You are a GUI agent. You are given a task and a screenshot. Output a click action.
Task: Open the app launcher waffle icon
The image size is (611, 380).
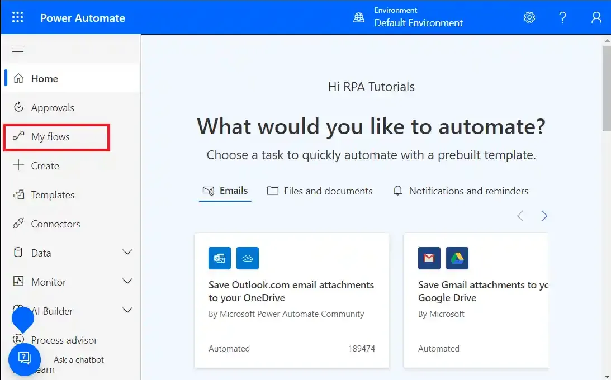coord(17,17)
